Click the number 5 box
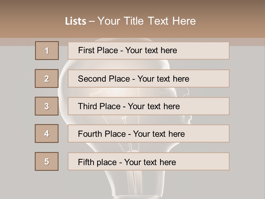Screen dimensions: 265x199 click(47, 161)
